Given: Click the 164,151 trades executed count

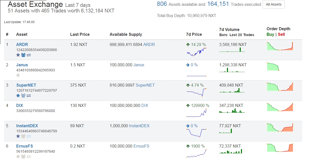Looking at the screenshot, I should [218, 4].
